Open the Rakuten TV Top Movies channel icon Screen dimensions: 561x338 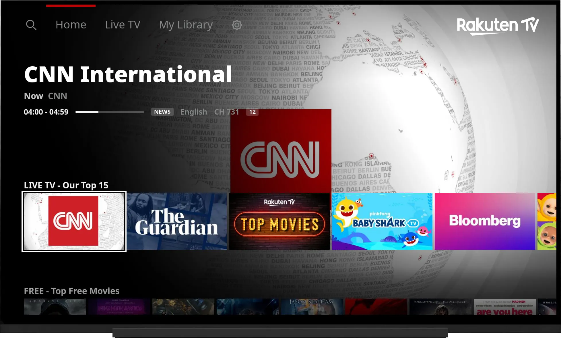pos(279,221)
